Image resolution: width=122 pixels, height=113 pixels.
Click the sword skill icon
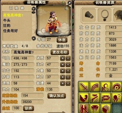84,87
